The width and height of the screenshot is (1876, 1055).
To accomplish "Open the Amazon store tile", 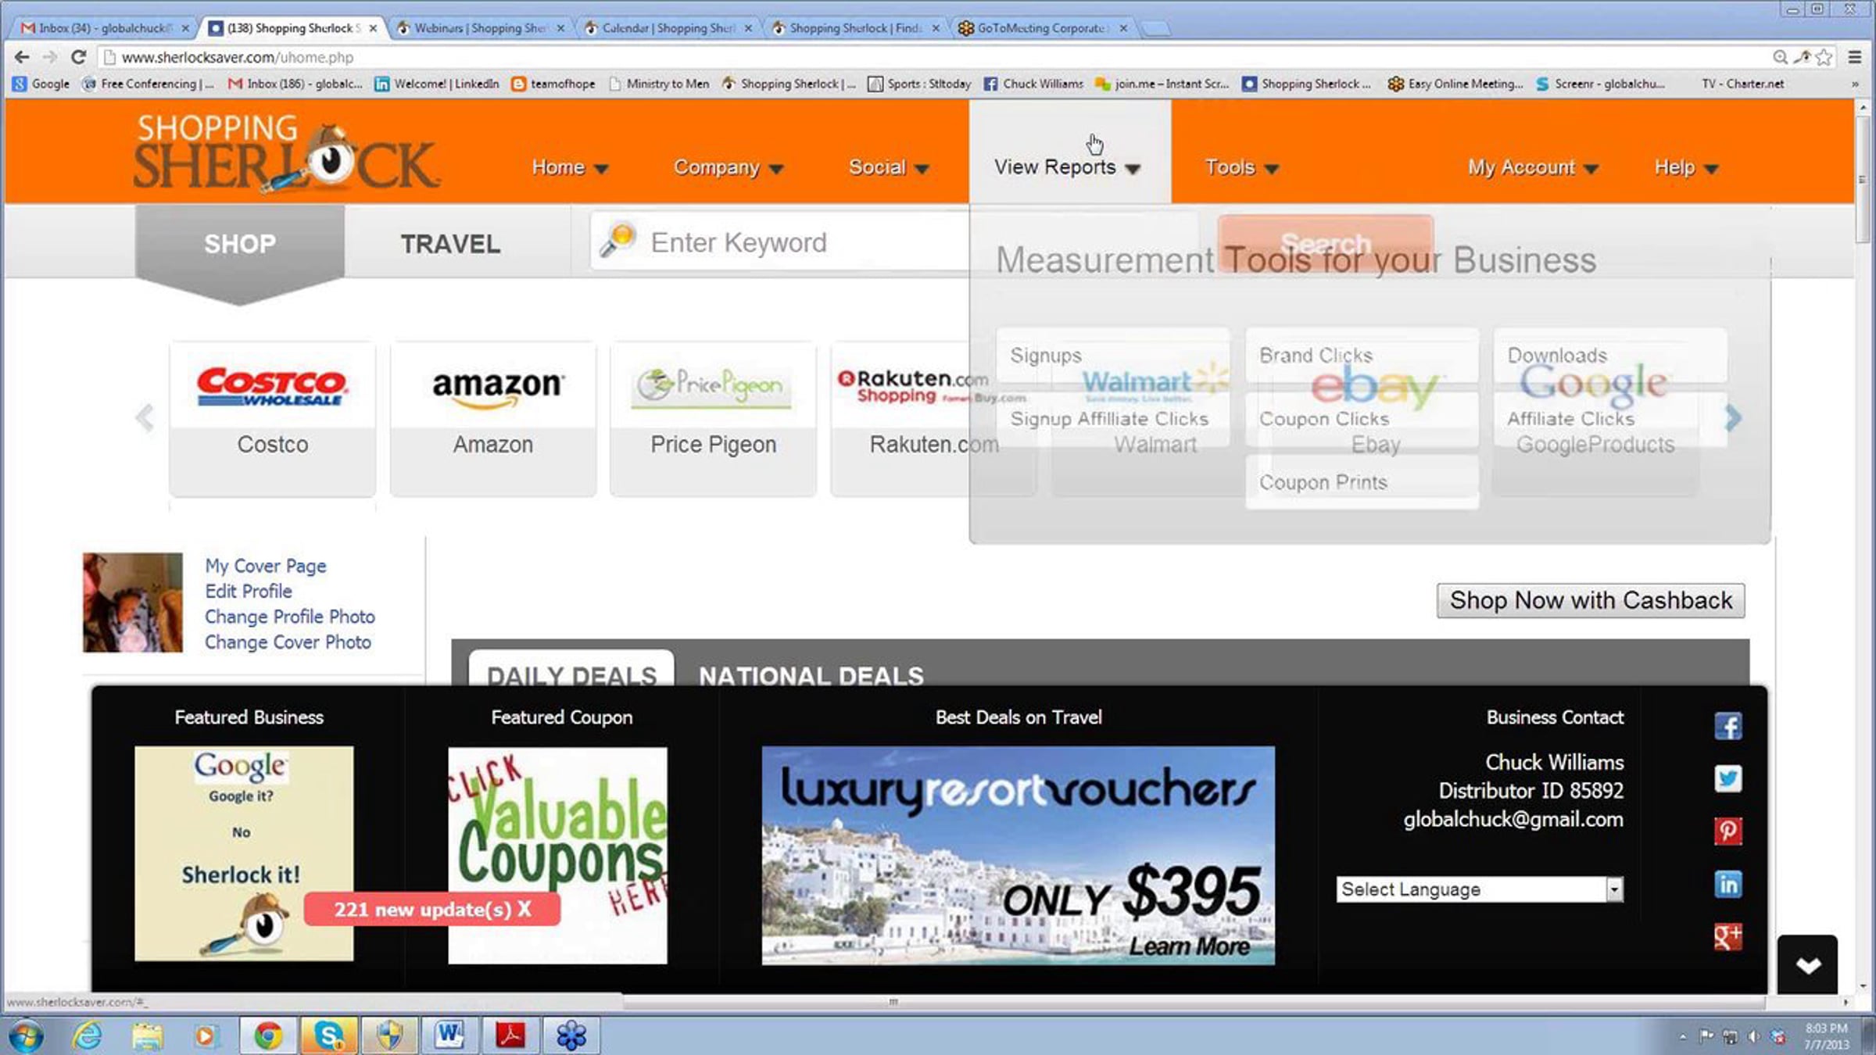I will coord(493,419).
